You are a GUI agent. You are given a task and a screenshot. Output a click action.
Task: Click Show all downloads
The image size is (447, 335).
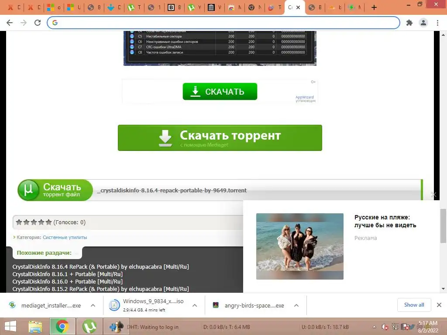[414, 305]
